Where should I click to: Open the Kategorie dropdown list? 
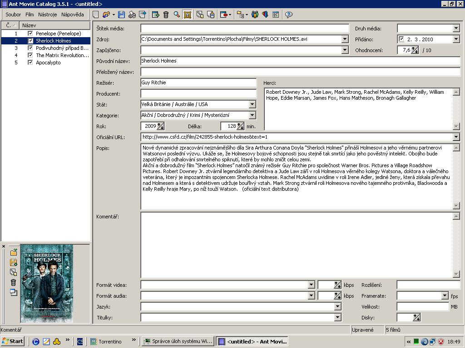click(x=252, y=116)
